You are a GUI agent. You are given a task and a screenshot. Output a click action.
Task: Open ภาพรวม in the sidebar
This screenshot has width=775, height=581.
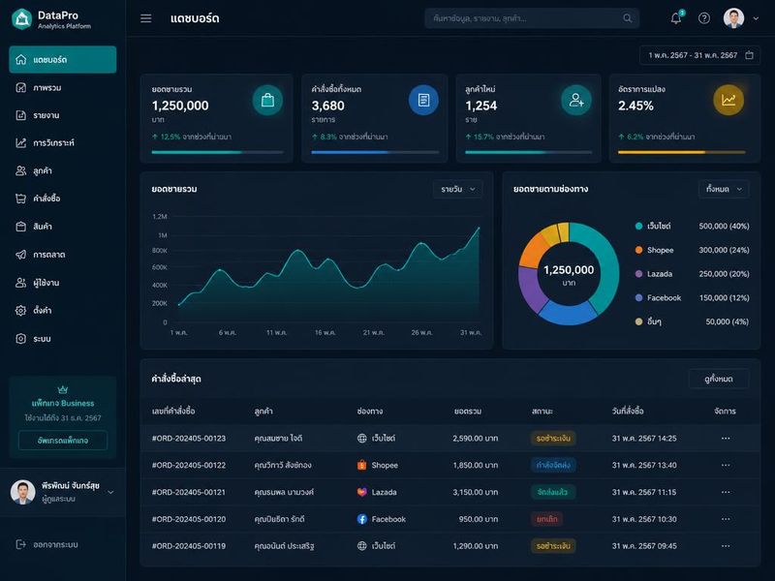pos(63,88)
